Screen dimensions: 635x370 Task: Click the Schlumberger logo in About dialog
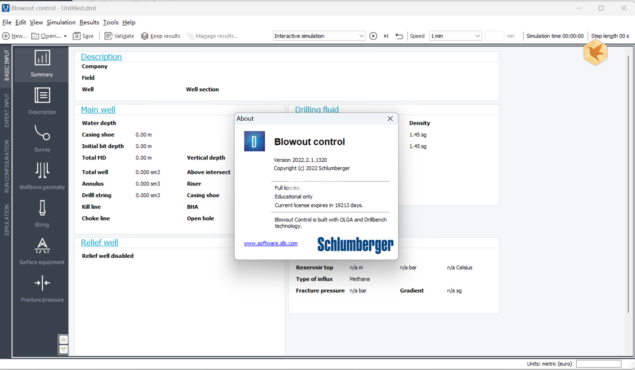point(355,245)
